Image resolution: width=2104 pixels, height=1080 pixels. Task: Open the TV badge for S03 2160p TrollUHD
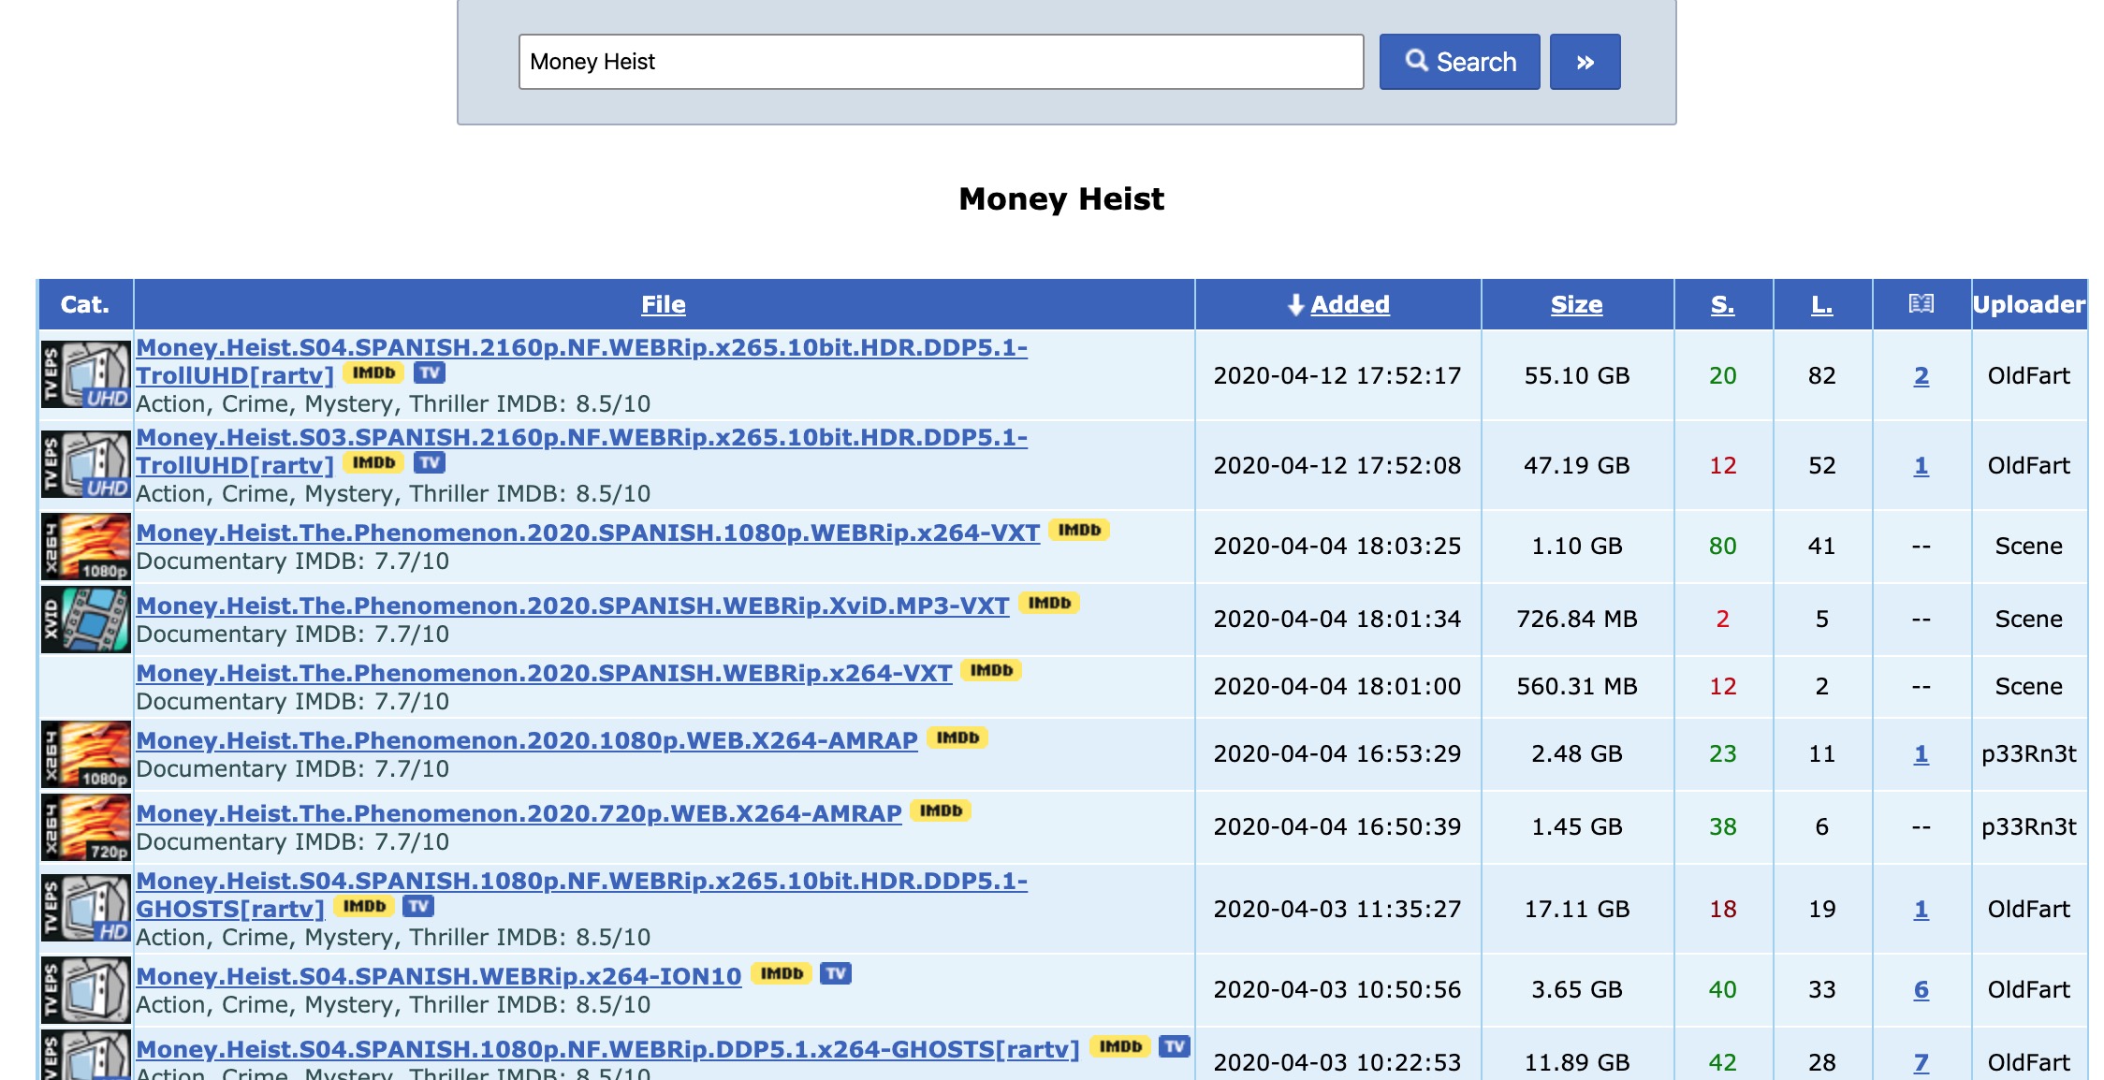click(x=430, y=463)
